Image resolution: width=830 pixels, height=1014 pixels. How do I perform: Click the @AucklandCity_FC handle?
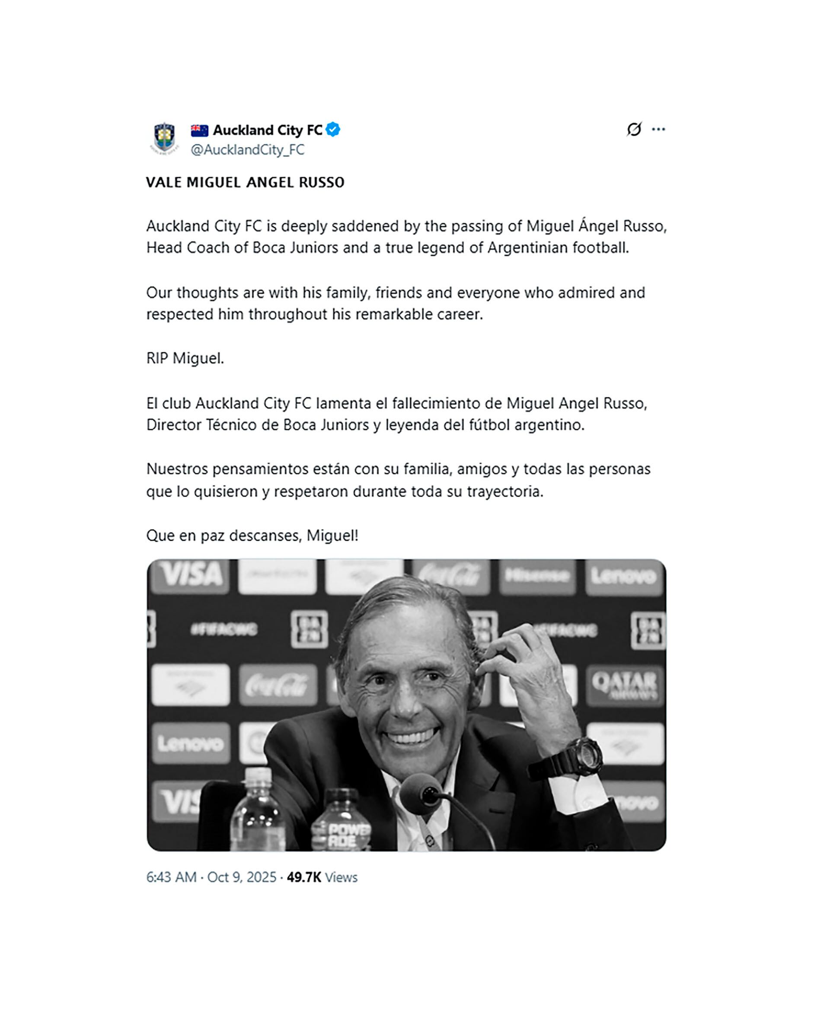(247, 150)
